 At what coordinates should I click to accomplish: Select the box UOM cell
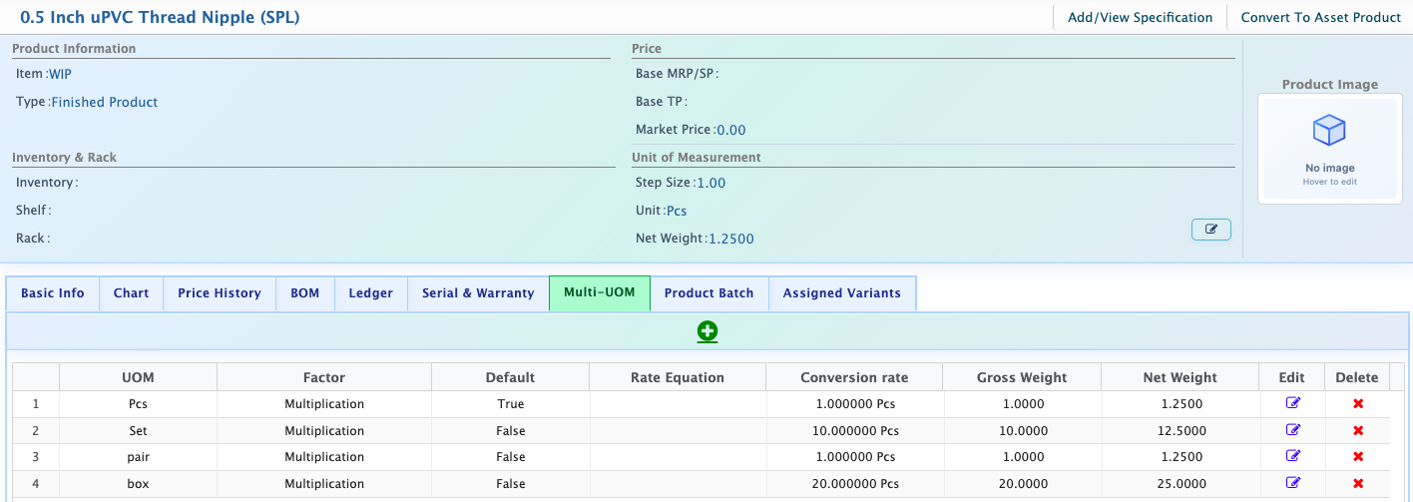[138, 484]
